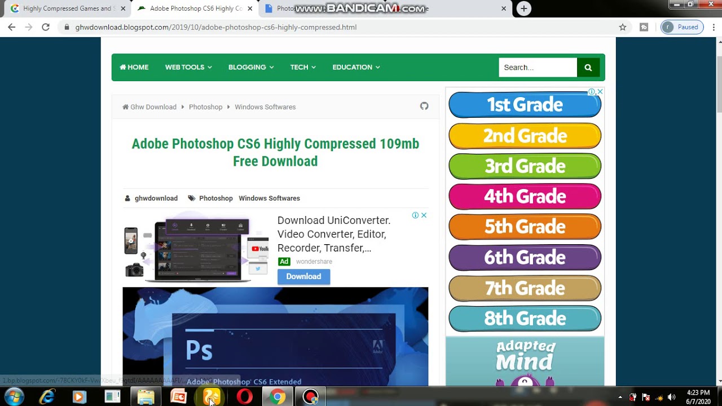Expand the TECH menu
Screen dimensions: 722x406
click(303, 67)
